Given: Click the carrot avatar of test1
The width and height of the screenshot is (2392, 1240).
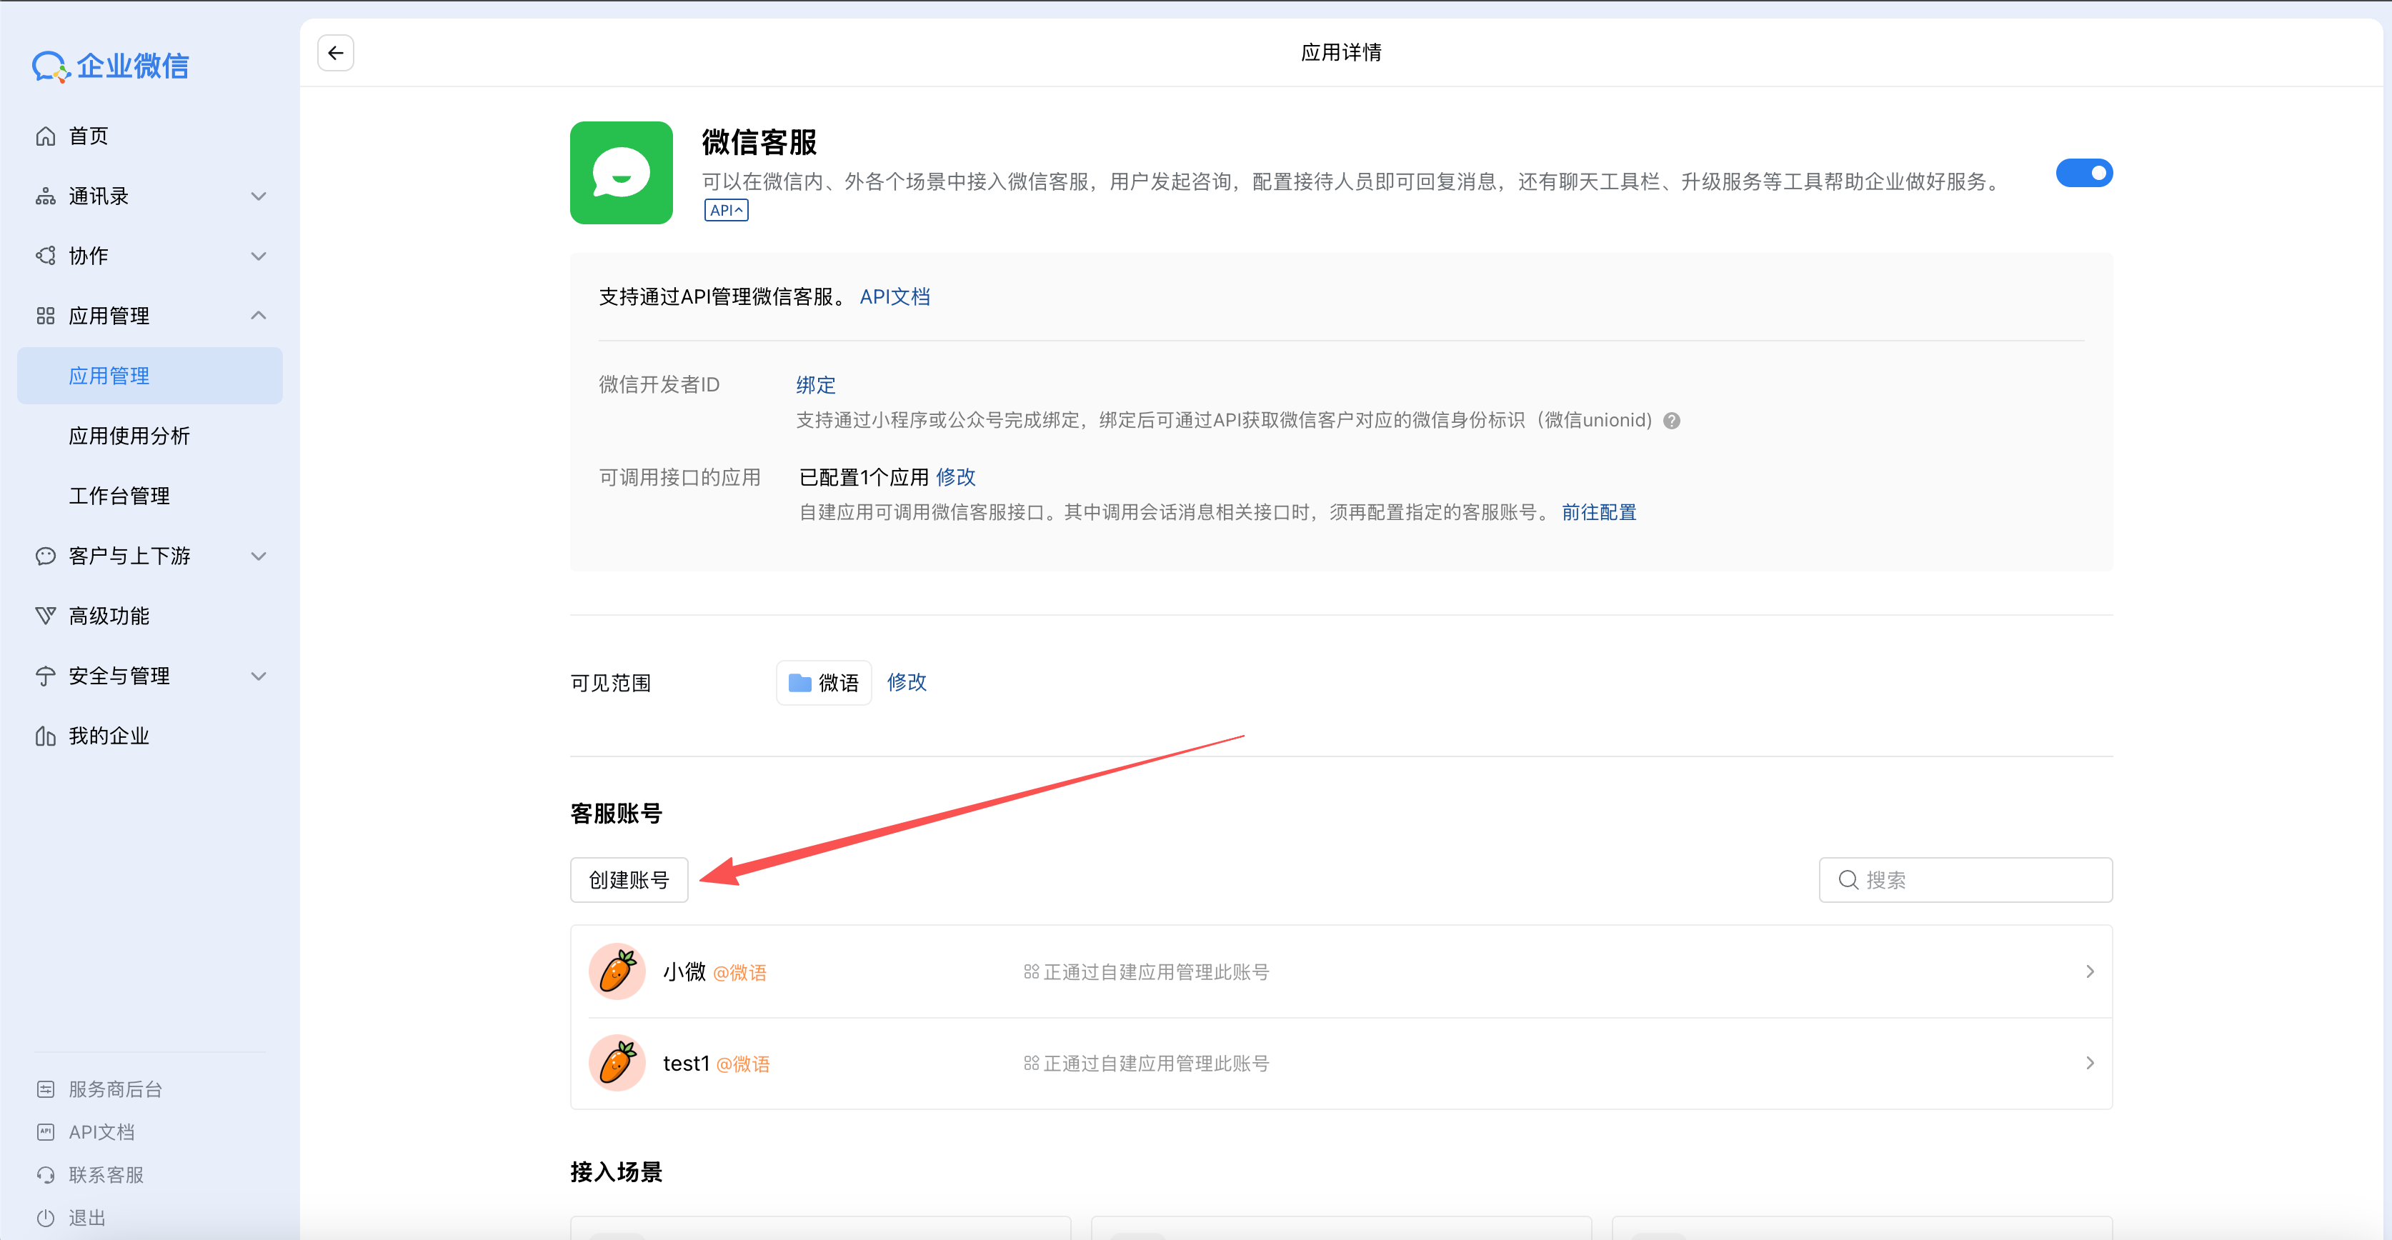Looking at the screenshot, I should pos(617,1063).
